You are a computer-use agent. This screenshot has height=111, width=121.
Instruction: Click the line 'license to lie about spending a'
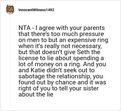(61, 58)
